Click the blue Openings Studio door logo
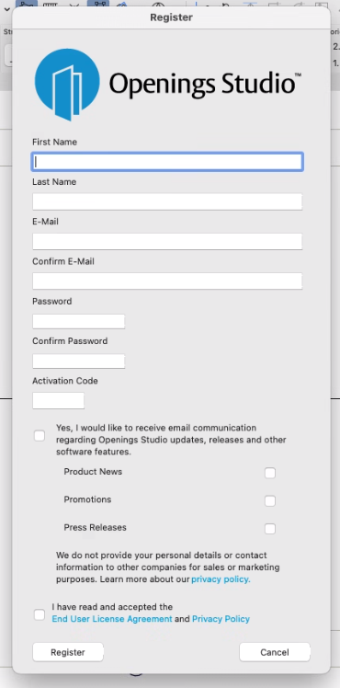 [x=67, y=85]
